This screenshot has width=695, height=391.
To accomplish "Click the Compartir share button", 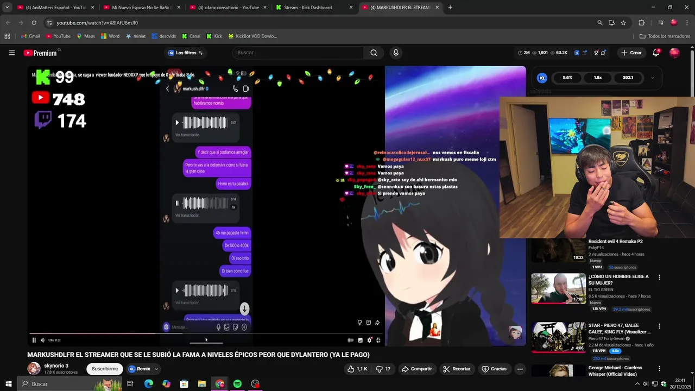I will coord(416,369).
